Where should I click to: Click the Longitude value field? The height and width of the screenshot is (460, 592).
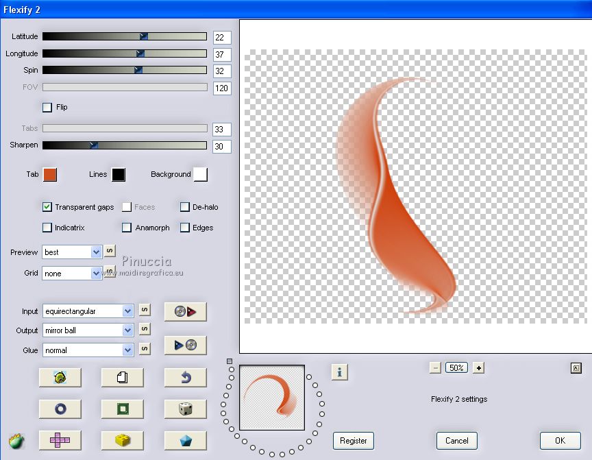pos(222,54)
